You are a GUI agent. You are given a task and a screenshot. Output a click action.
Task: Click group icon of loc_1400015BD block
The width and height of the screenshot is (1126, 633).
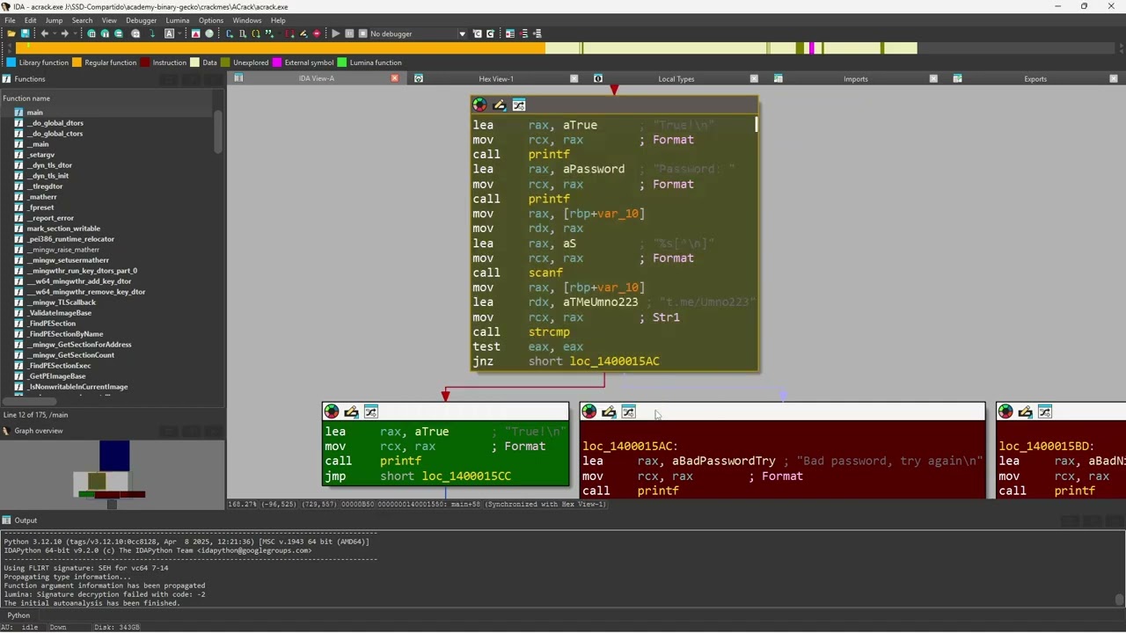click(x=1045, y=411)
